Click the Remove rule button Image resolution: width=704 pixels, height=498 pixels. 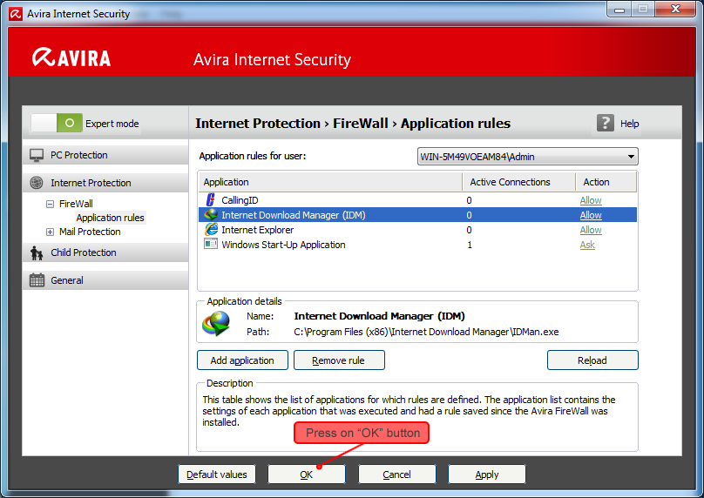(x=339, y=360)
